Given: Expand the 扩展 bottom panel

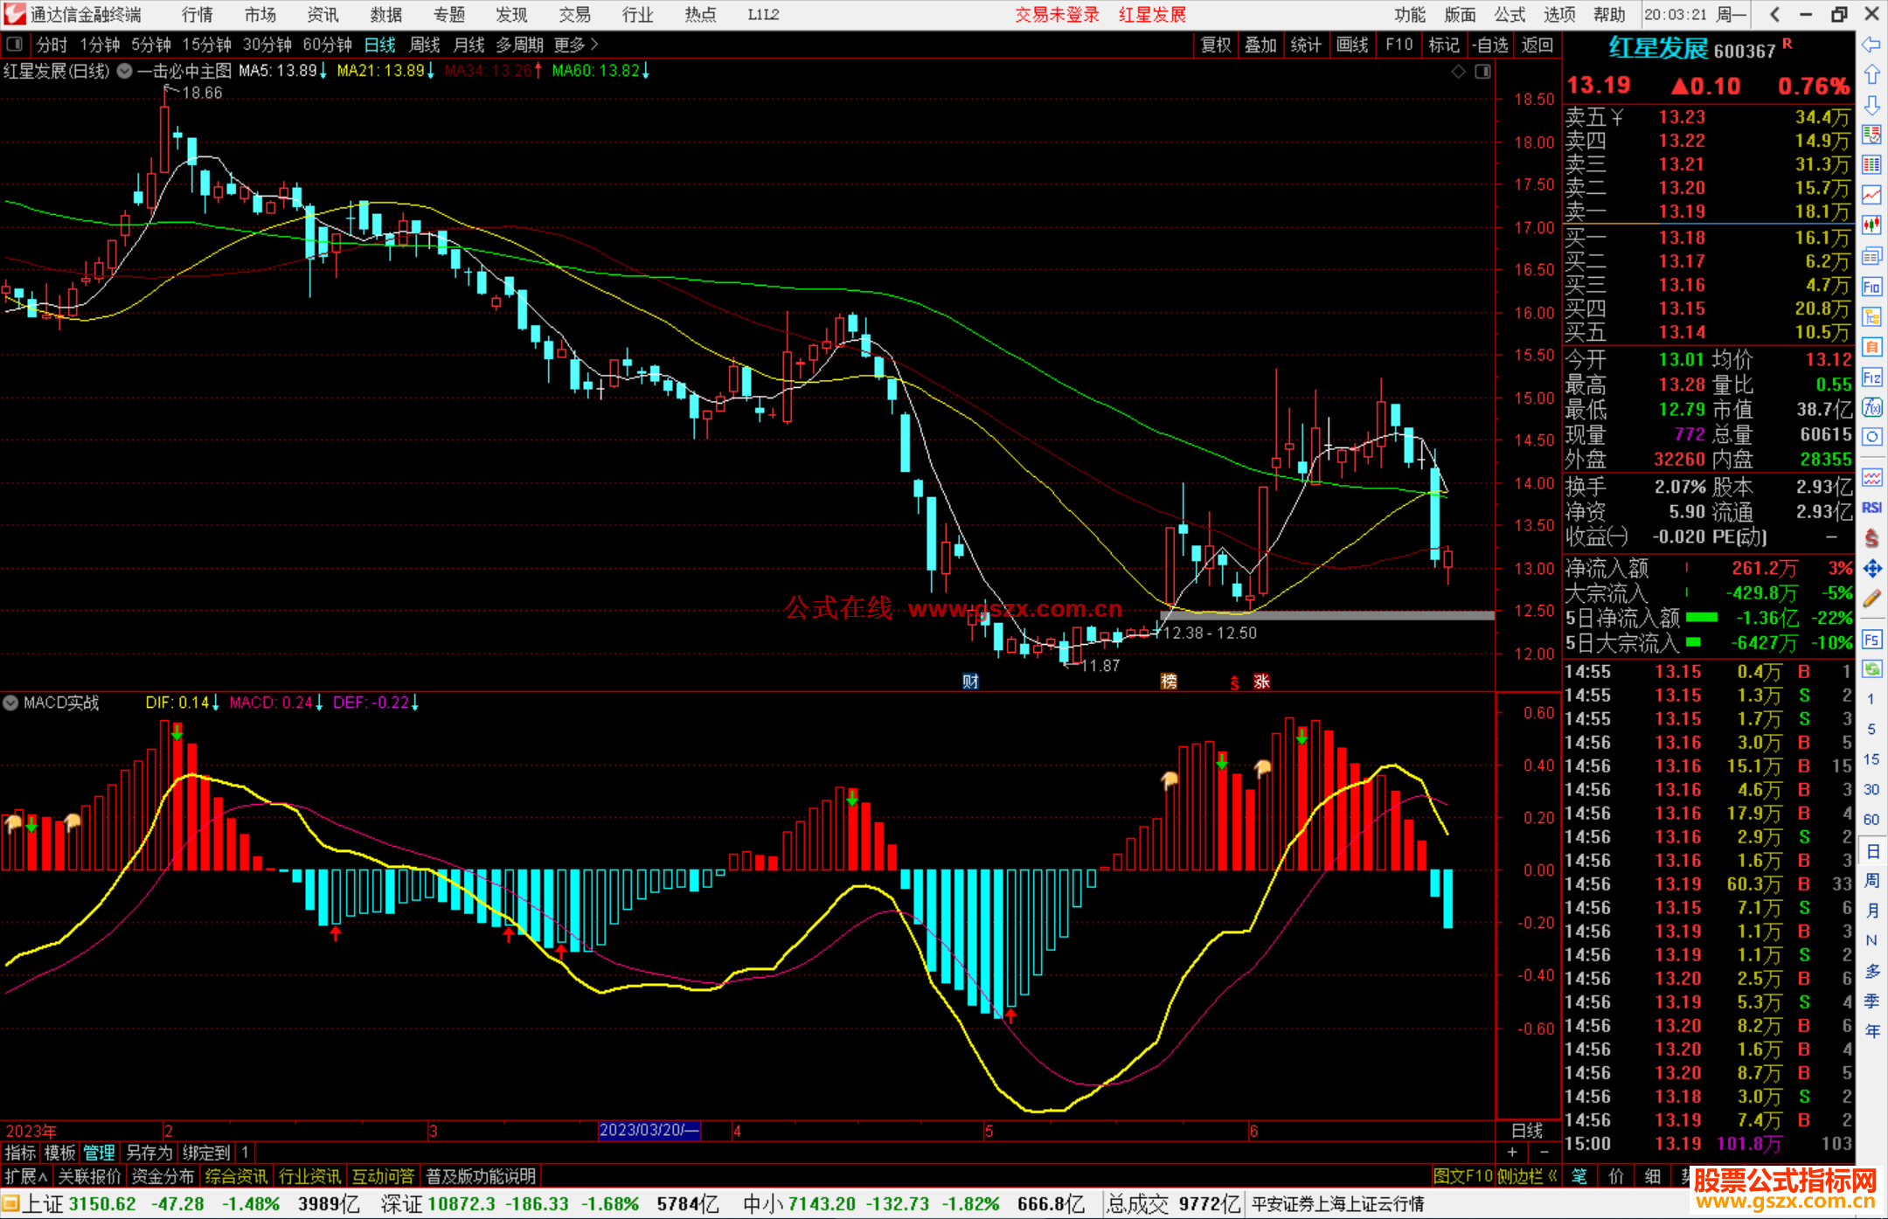Looking at the screenshot, I should pos(26,1176).
